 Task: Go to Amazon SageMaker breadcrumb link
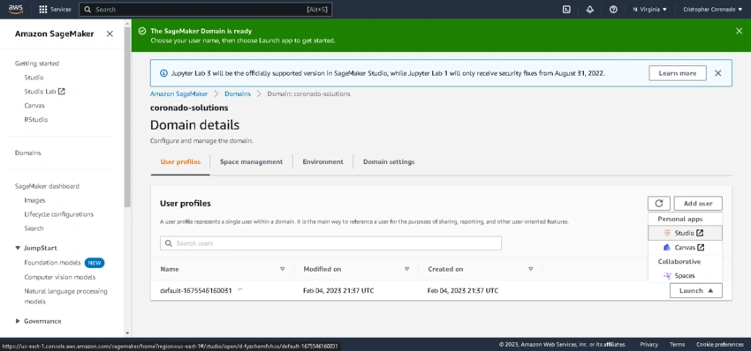click(x=179, y=93)
